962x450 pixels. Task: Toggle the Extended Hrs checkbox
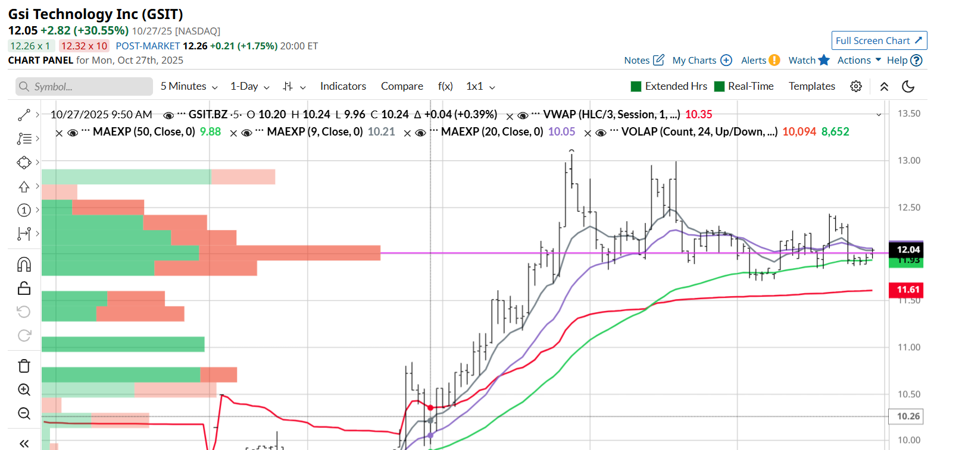tap(636, 87)
